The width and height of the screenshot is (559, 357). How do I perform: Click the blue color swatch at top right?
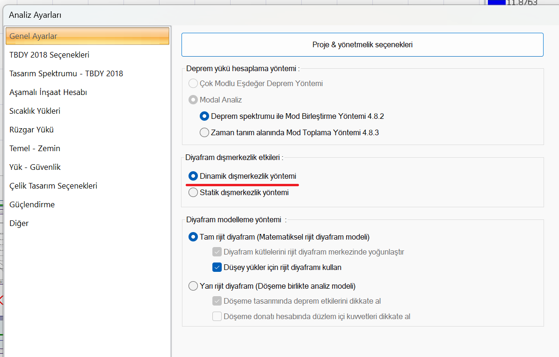(x=496, y=2)
